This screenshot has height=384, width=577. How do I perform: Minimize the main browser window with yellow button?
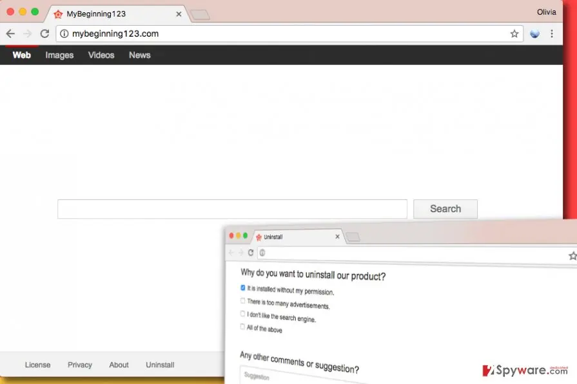click(23, 12)
